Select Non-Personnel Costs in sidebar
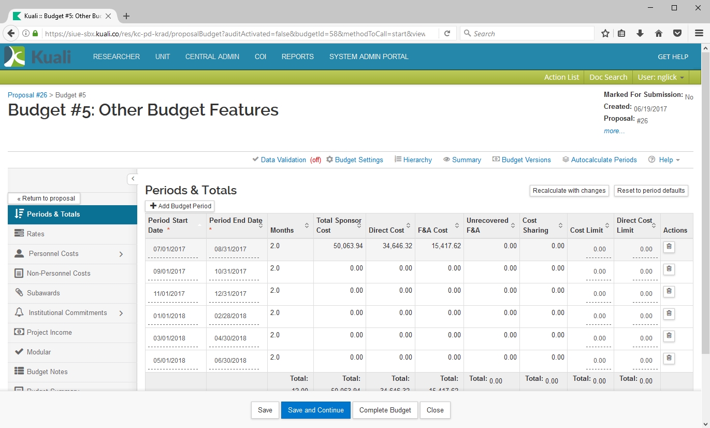 [59, 274]
